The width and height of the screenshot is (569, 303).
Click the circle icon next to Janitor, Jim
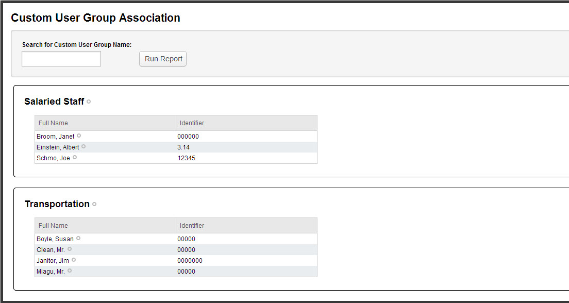point(74,260)
